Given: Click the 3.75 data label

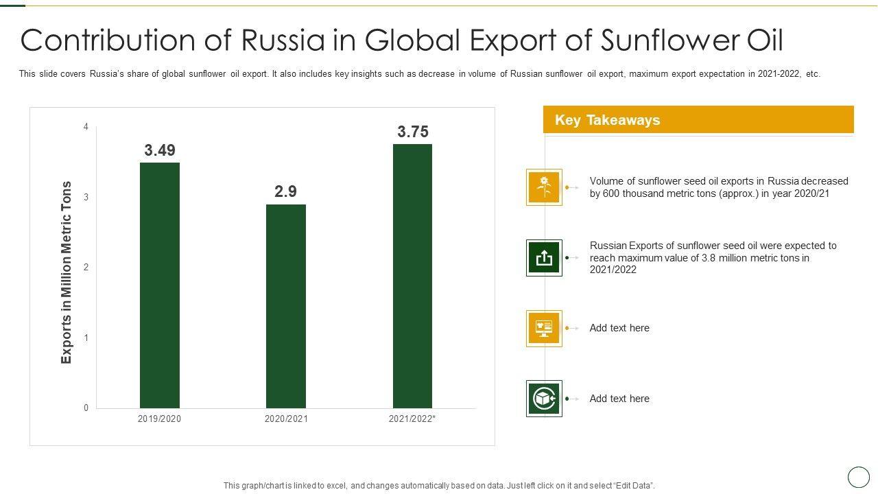Looking at the screenshot, I should click(x=413, y=132).
